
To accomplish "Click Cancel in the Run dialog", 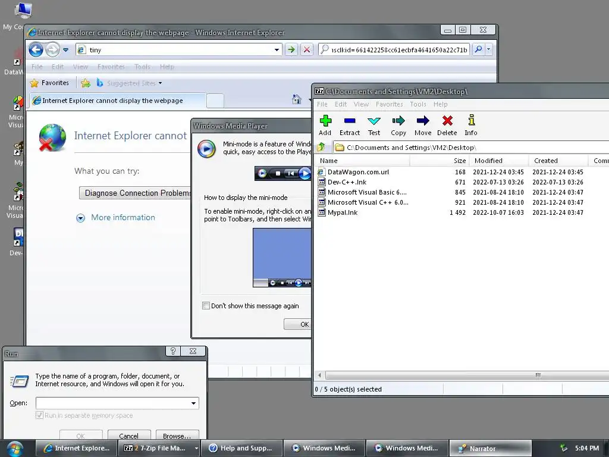I will click(x=129, y=436).
